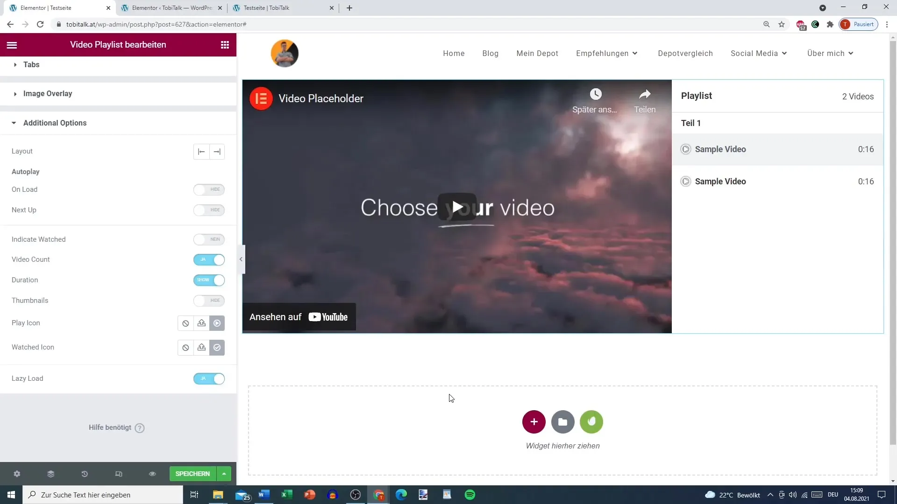Screen dimensions: 897x504
Task: Open revision history icon
Action: click(85, 474)
